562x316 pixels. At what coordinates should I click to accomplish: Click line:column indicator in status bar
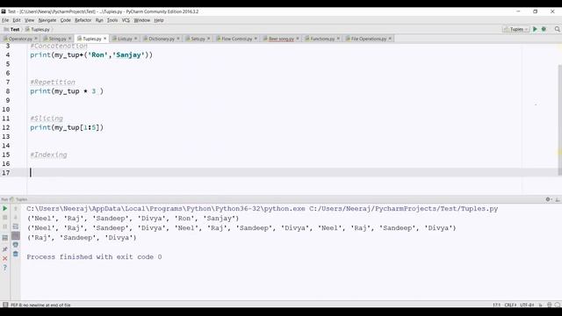496,305
